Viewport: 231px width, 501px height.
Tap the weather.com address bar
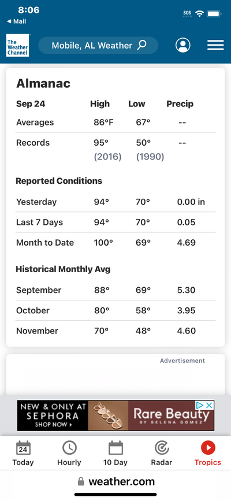[x=115, y=481]
